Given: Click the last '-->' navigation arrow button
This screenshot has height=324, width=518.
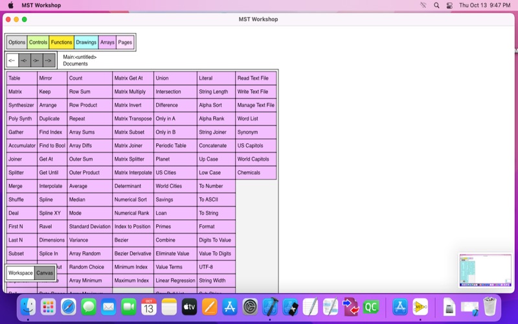Looking at the screenshot, I should tap(48, 60).
